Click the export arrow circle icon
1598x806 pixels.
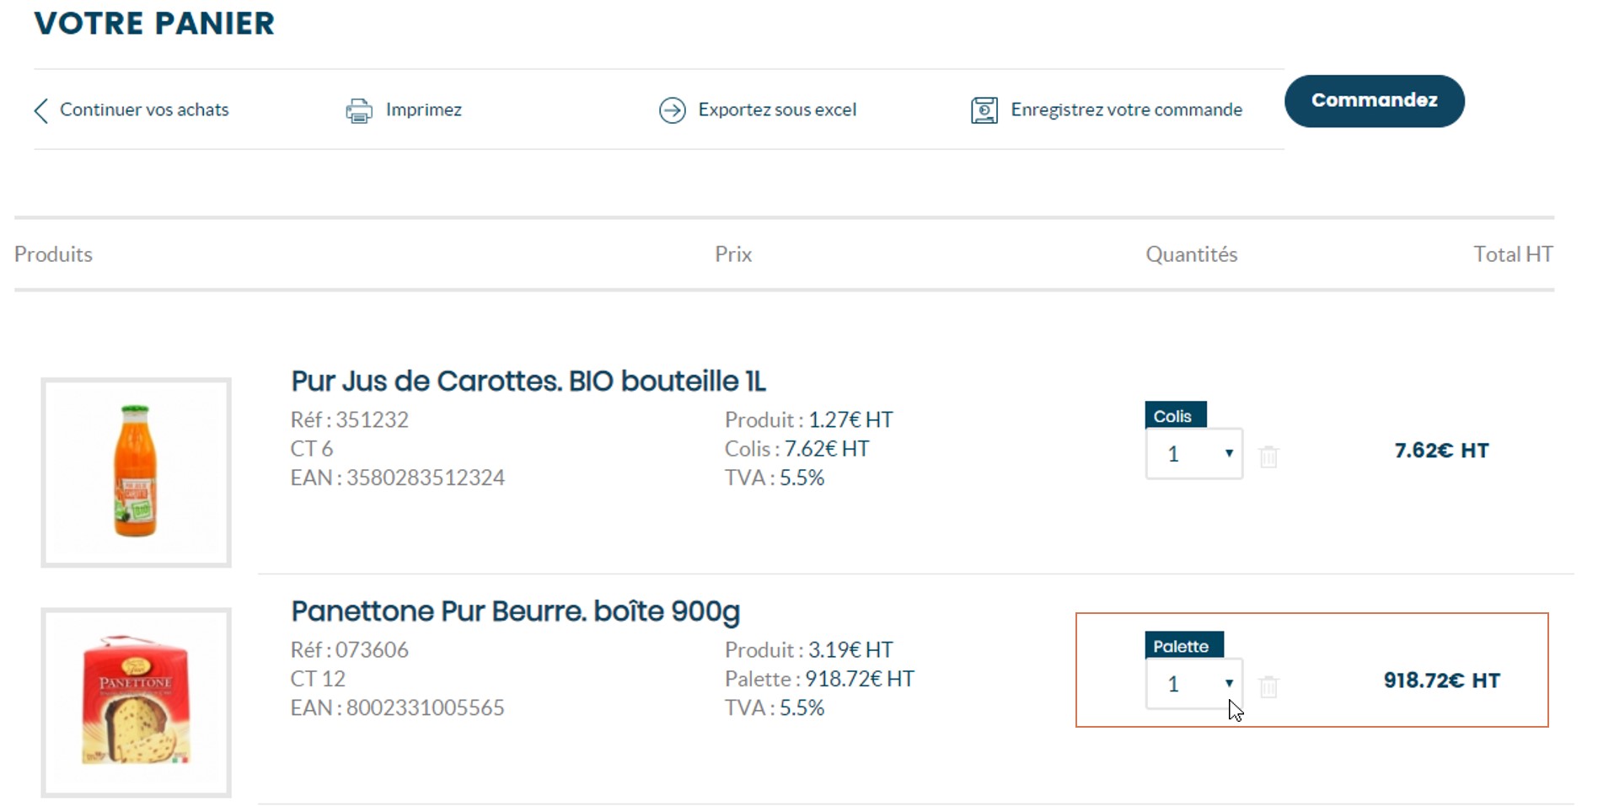672,110
